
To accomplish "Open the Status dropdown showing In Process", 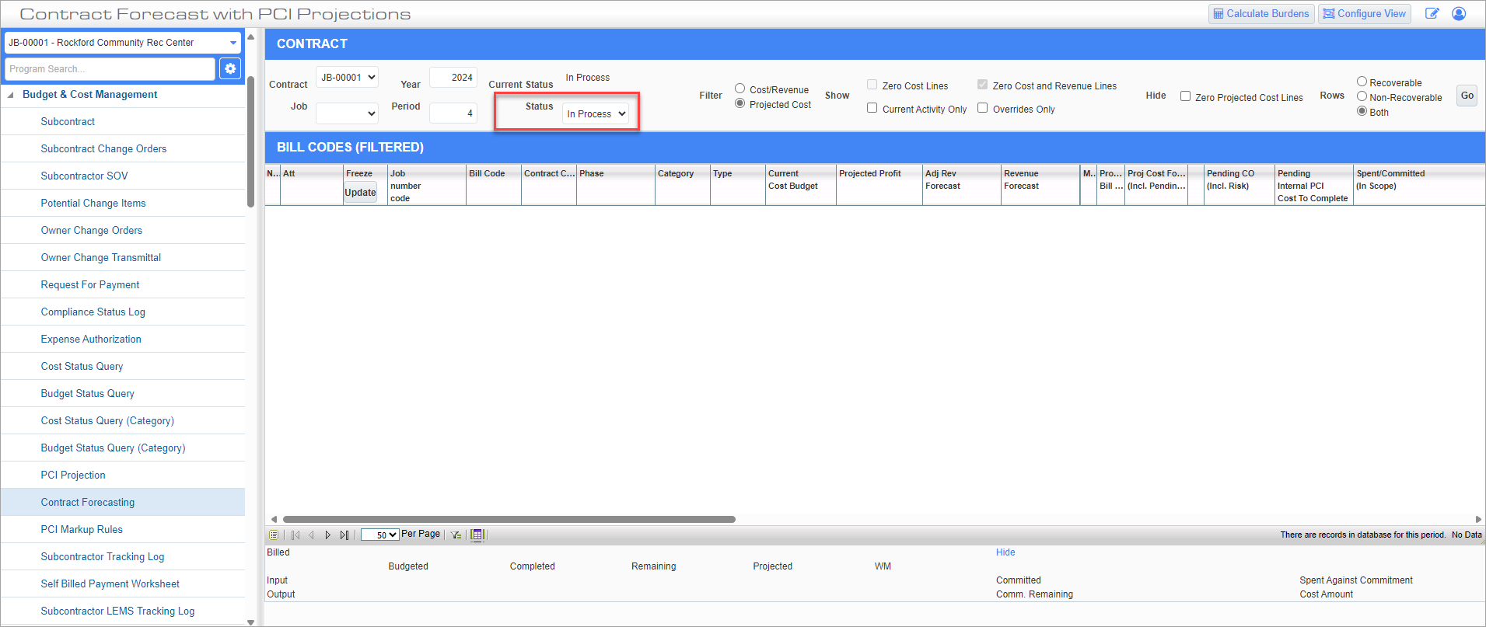I will tap(596, 114).
